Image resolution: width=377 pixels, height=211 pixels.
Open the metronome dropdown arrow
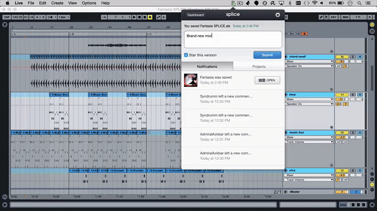point(56,17)
